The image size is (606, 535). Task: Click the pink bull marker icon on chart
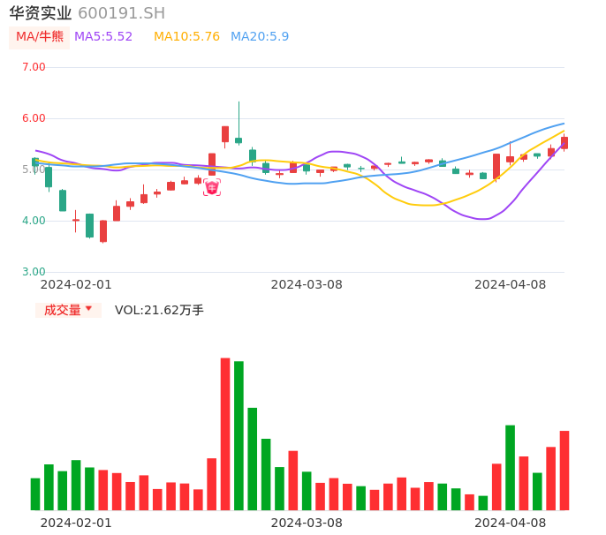point(212,187)
